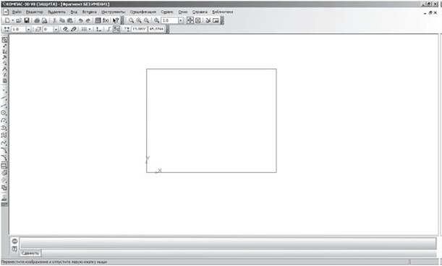This screenshot has height=266, width=442.
Task: Open print preview from the toolbar
Action: pos(45,20)
